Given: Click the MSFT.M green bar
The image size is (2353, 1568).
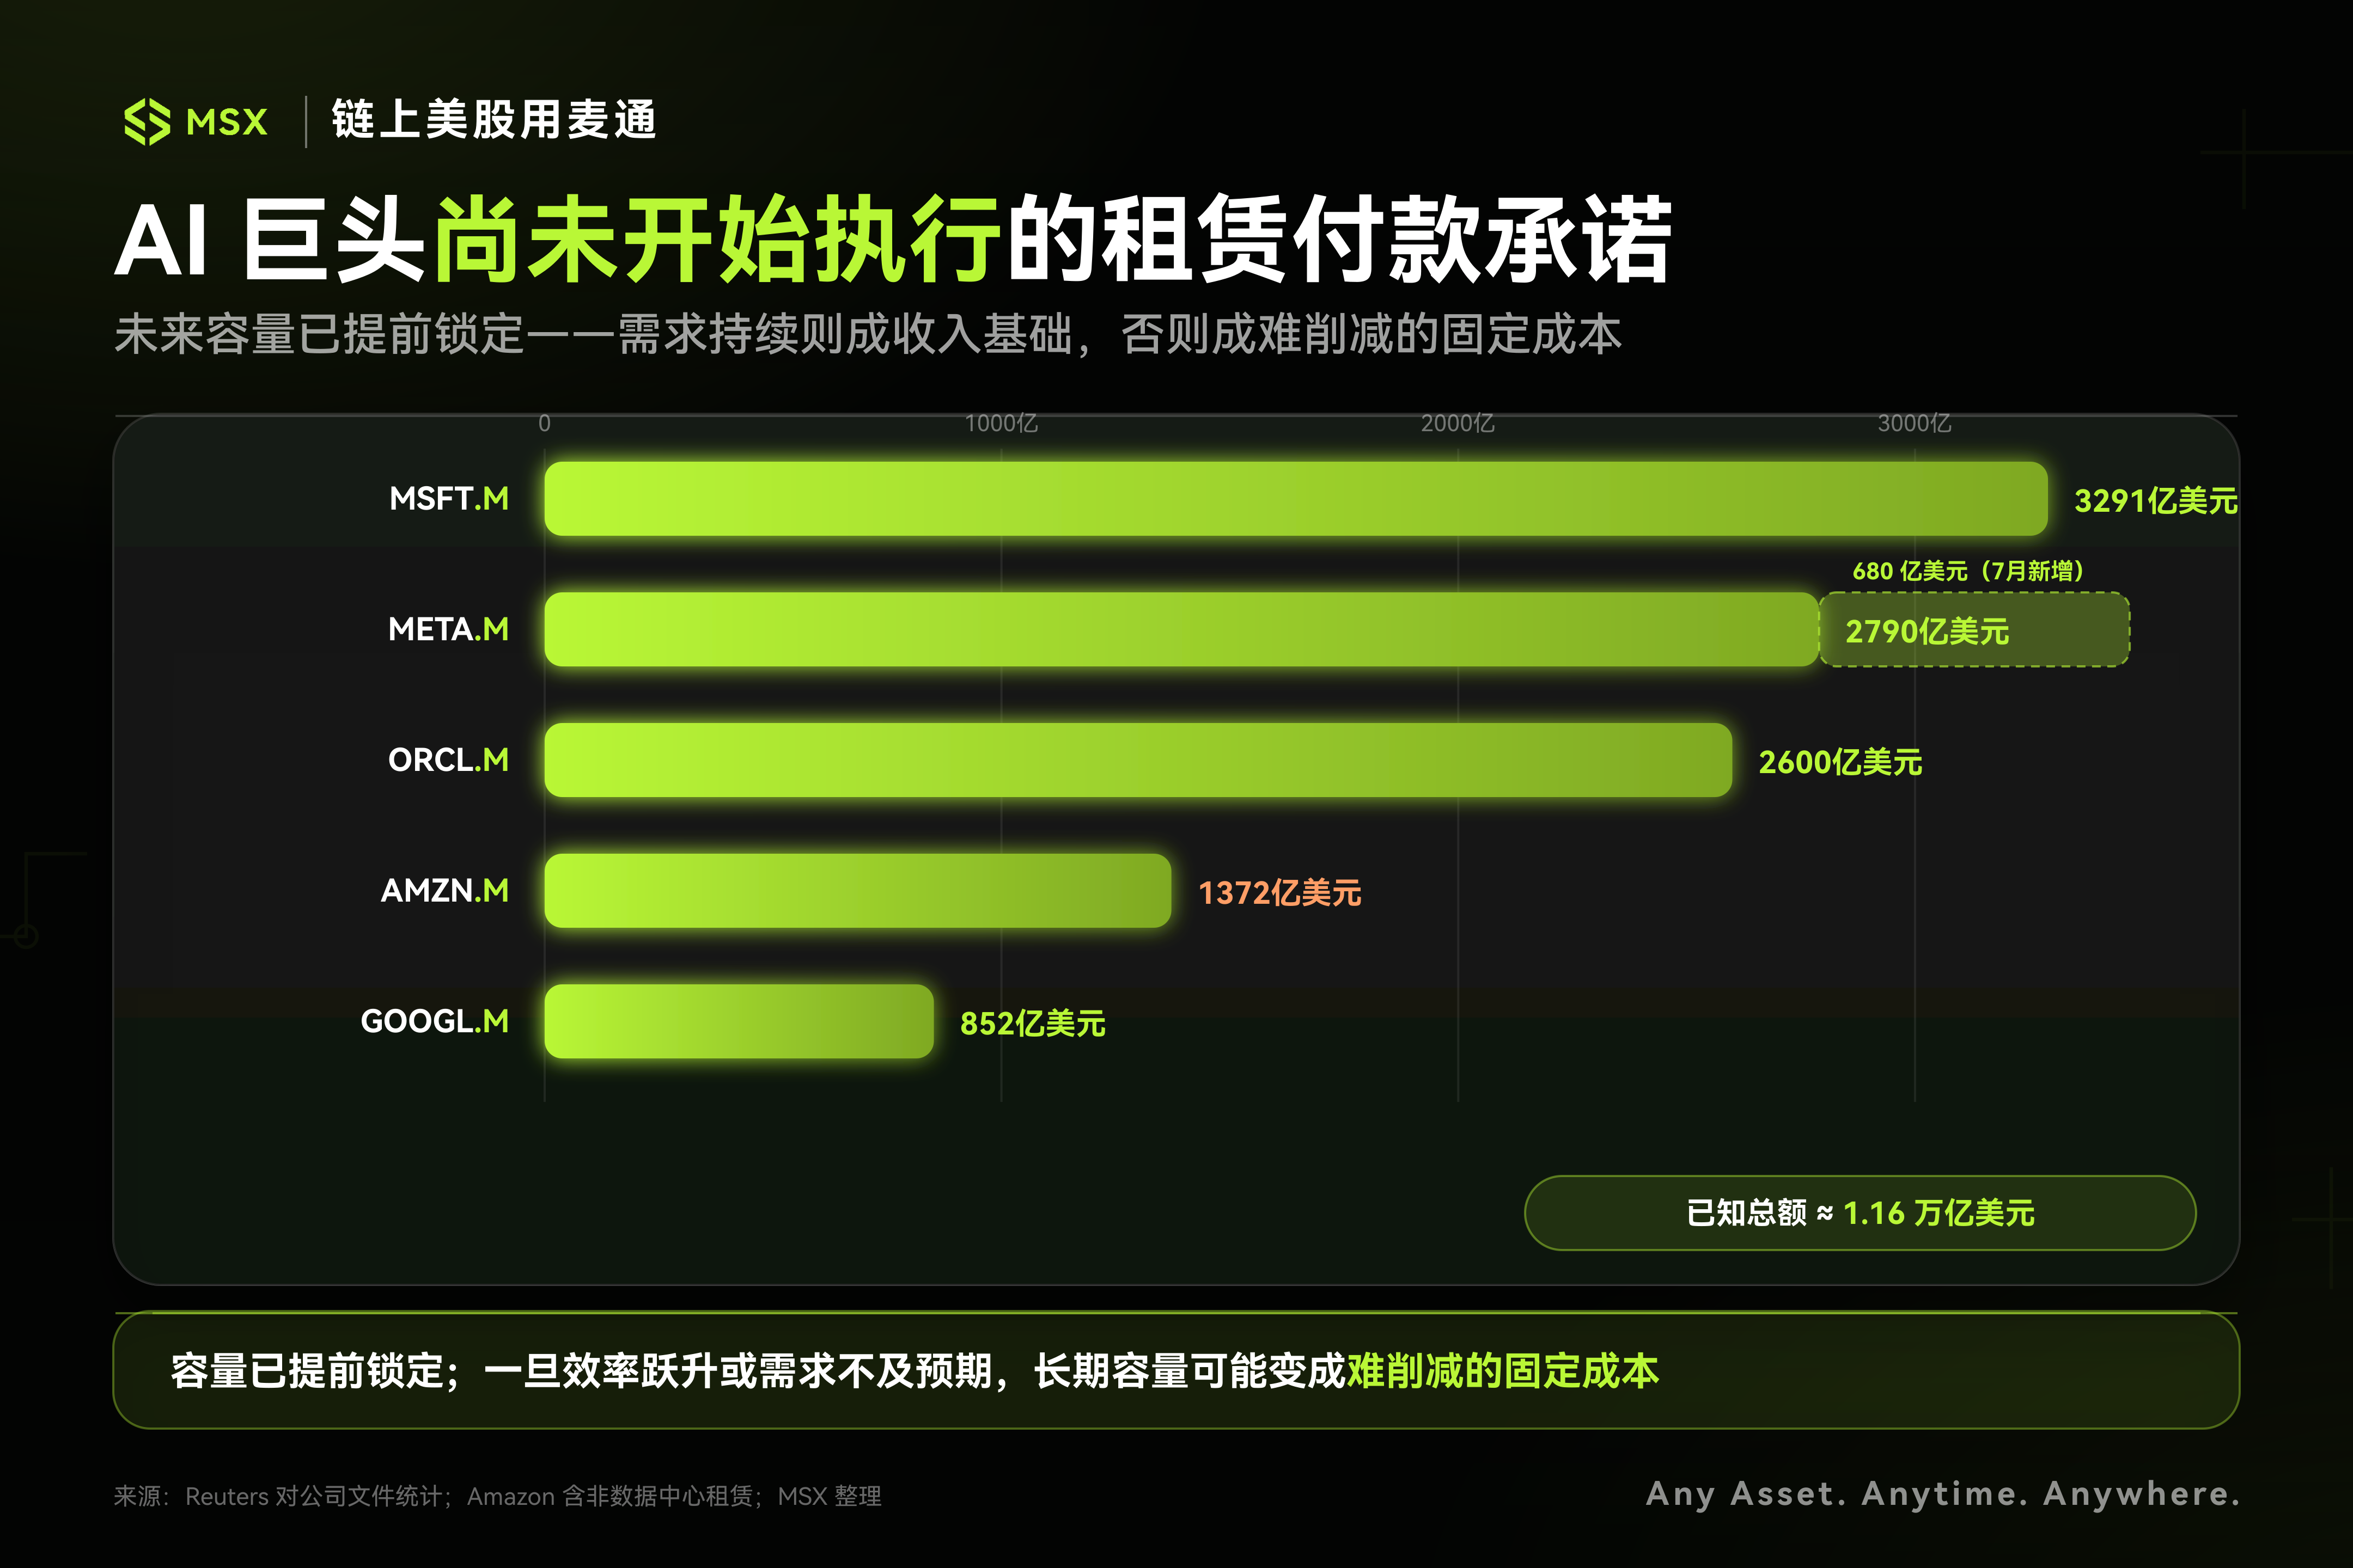Looking at the screenshot, I should click(1296, 498).
